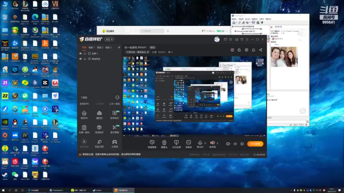Switch to TeamSpeak 3 taskbar item

coord(58,190)
